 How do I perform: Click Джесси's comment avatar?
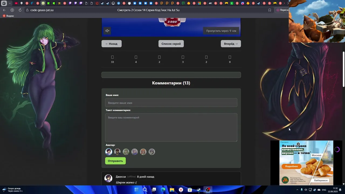[x=108, y=178]
